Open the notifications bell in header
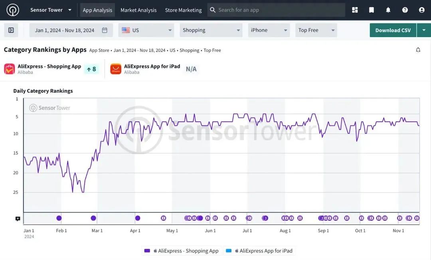431x260 pixels. 388,10
